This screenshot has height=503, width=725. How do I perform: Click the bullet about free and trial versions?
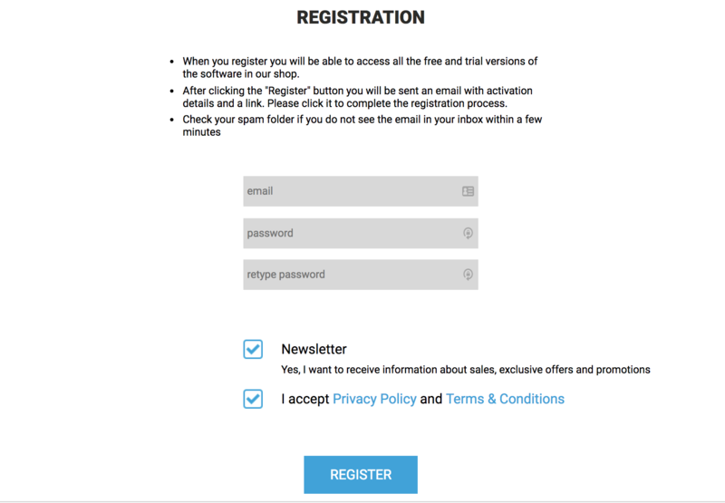pos(360,67)
